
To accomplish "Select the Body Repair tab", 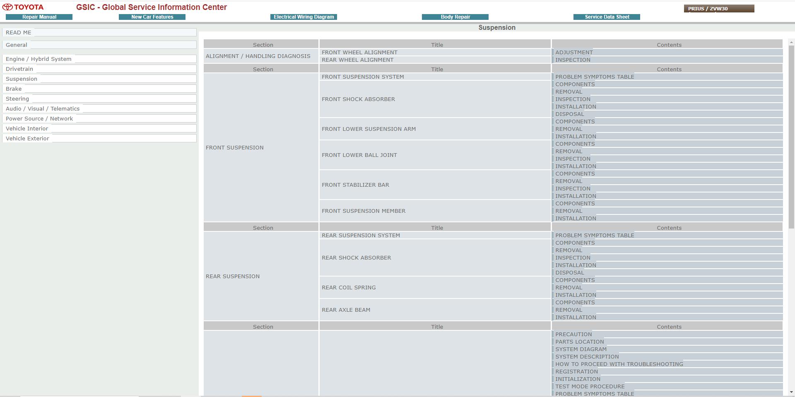I will coord(455,17).
